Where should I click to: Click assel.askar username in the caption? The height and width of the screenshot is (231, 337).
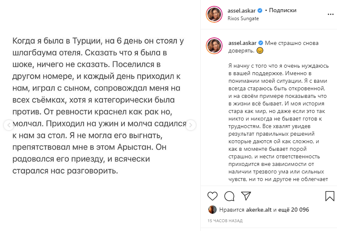point(242,43)
